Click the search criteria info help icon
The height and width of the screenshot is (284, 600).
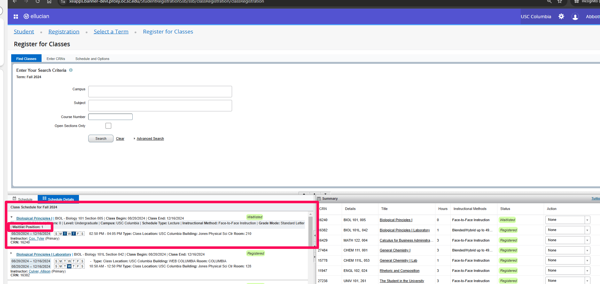pos(71,70)
